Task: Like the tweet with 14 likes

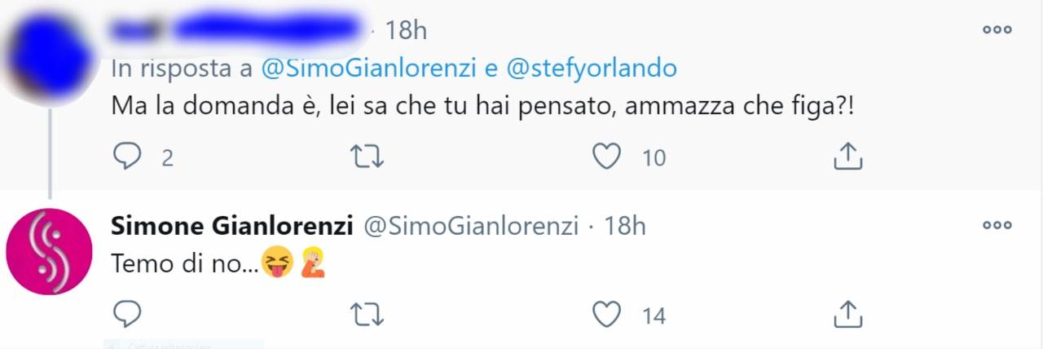Action: pos(606,313)
